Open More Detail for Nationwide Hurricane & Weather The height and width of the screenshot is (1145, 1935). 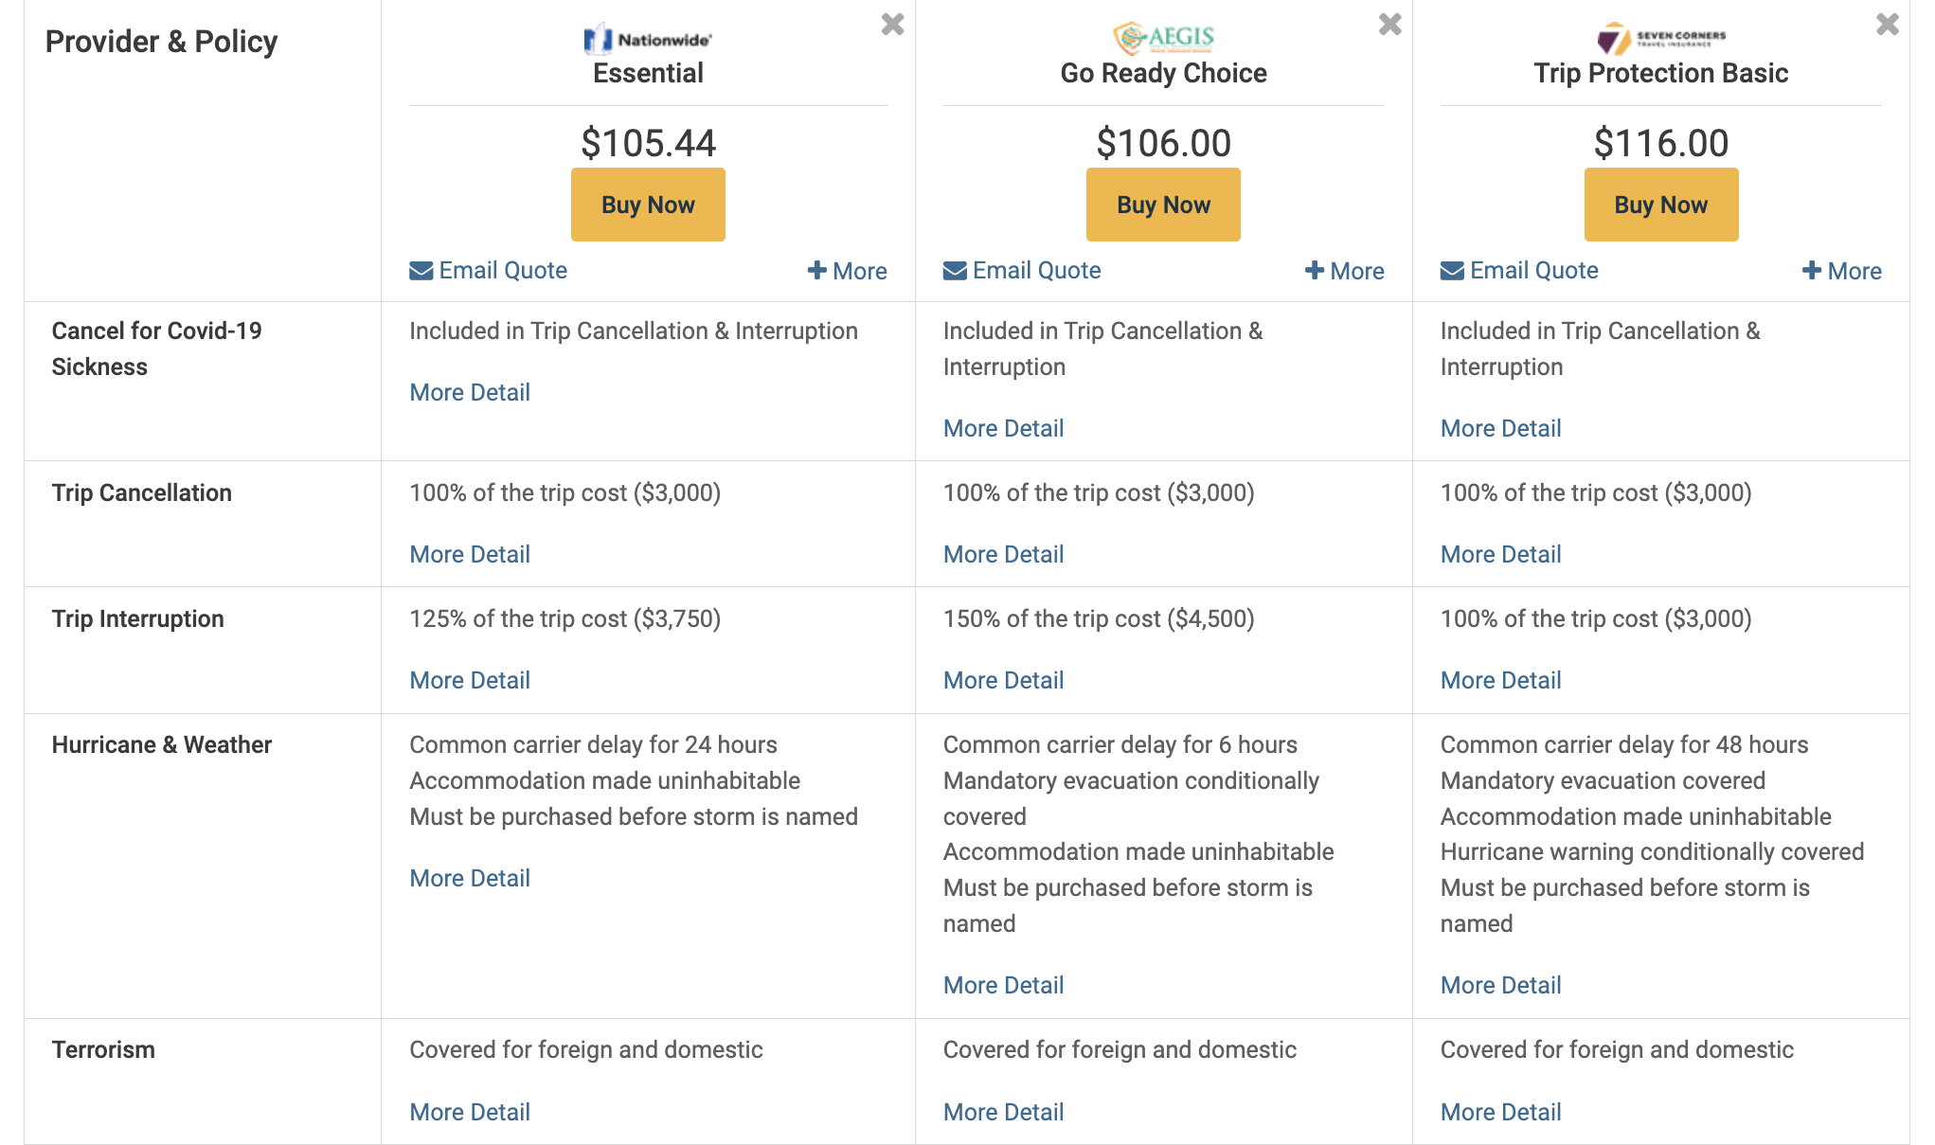[x=470, y=878]
